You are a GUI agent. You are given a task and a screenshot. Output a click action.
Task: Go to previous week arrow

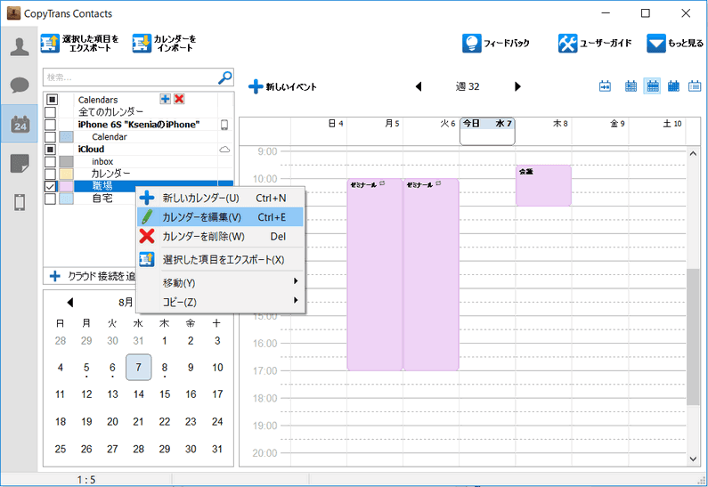coord(419,86)
